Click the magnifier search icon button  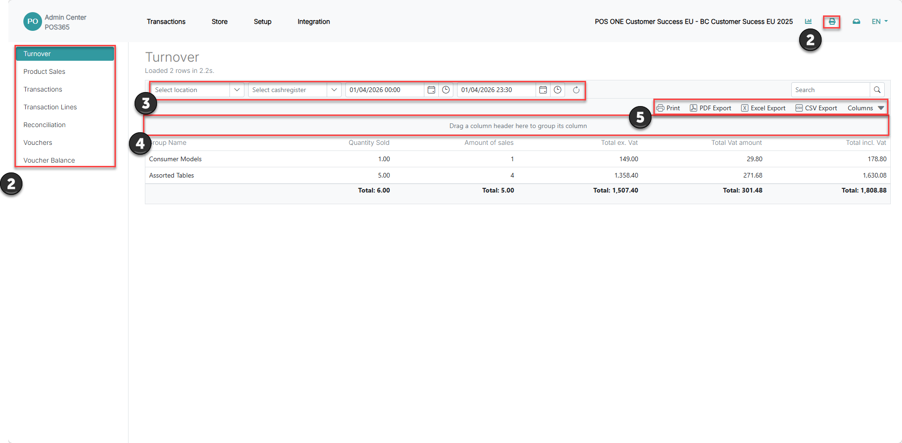coord(877,90)
